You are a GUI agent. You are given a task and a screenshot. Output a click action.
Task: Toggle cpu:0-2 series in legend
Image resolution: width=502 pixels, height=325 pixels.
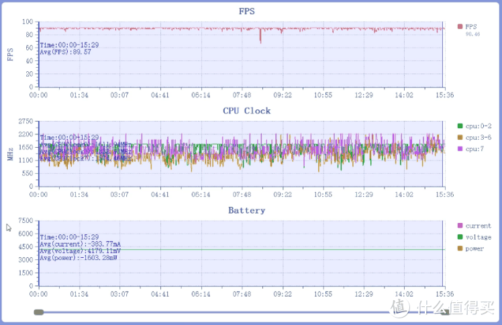[x=460, y=126]
